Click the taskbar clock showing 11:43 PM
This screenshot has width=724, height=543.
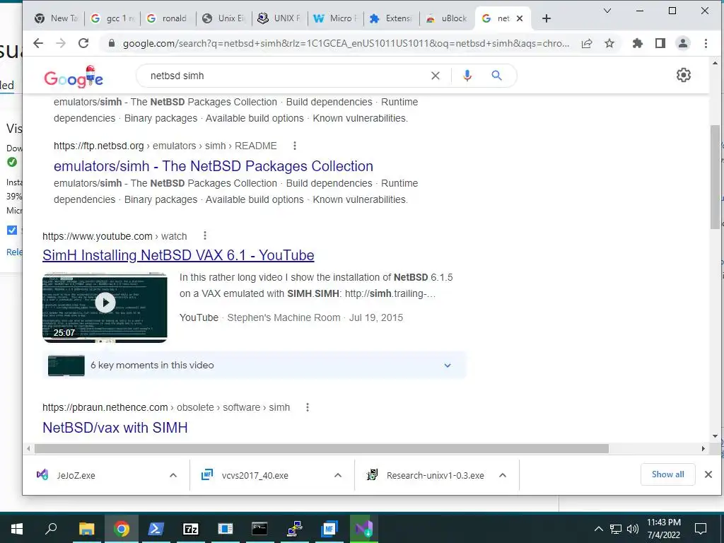663,529
